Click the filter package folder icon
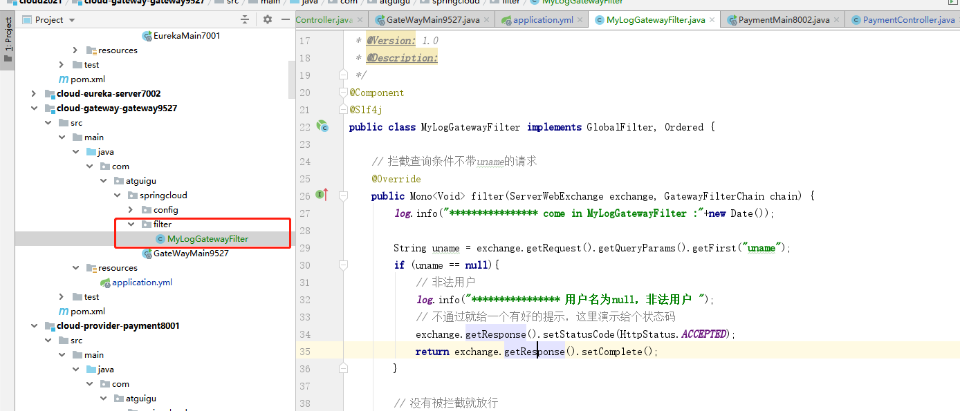 tap(147, 224)
